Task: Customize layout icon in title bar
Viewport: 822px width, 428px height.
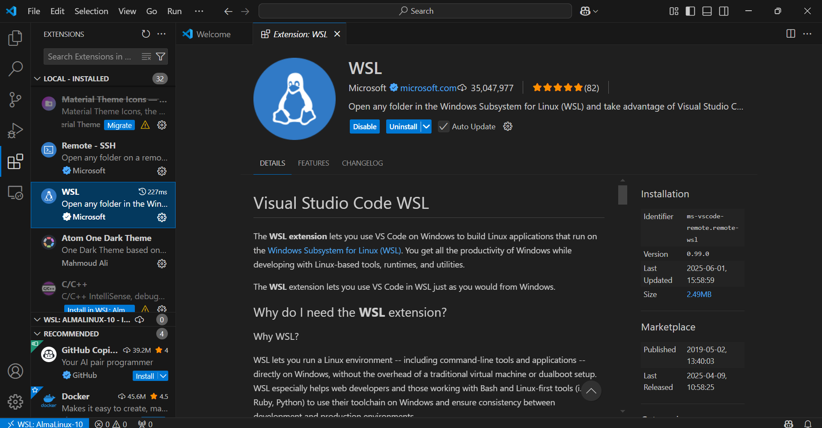Action: click(x=674, y=11)
